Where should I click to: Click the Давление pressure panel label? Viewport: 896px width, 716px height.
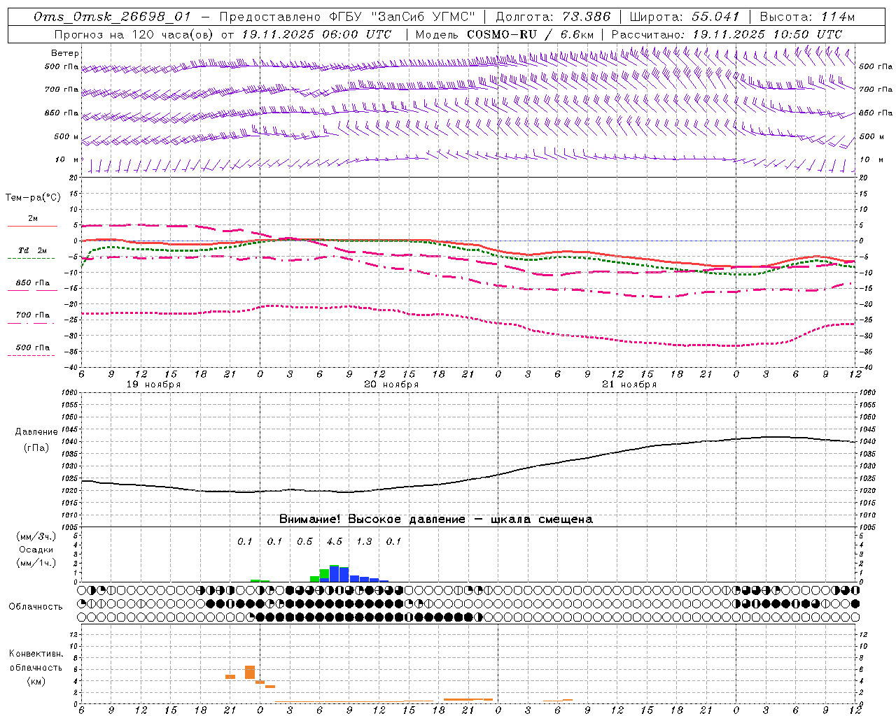tap(36, 432)
